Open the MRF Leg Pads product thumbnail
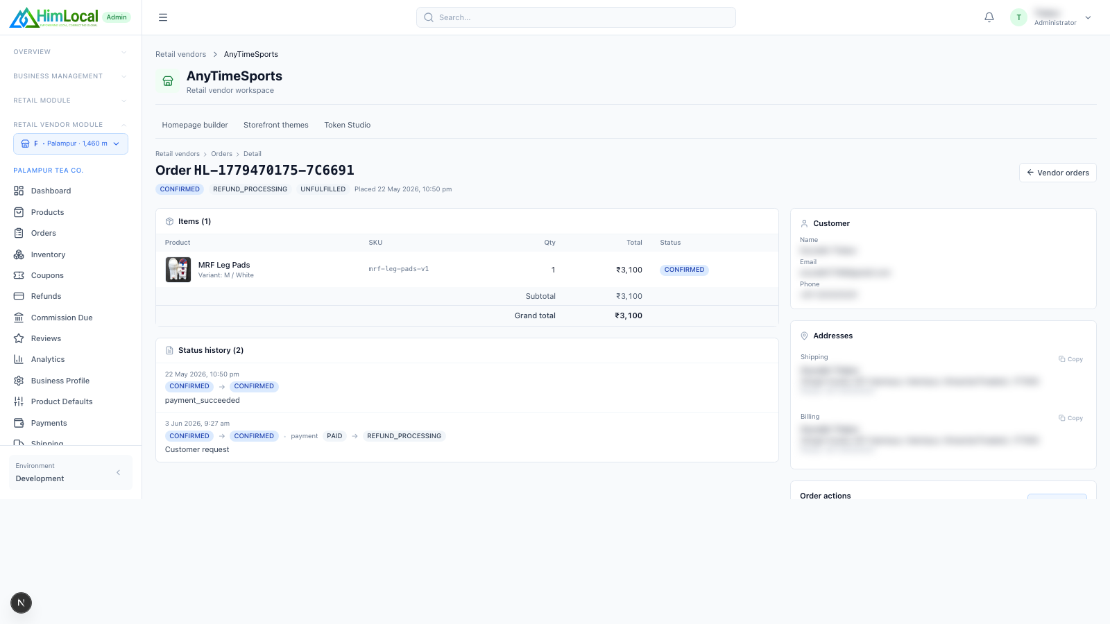Viewport: 1110px width, 624px height. pos(178,270)
